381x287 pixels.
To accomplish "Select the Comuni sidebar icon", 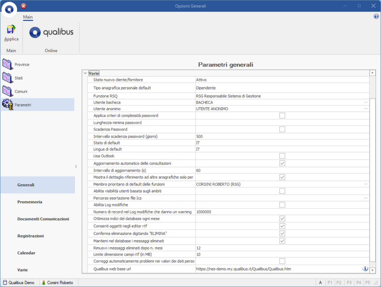I will [8, 91].
